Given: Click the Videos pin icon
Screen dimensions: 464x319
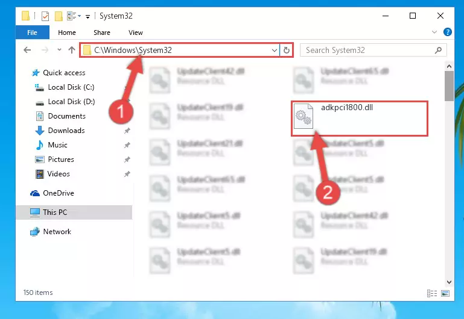Looking at the screenshot, I should 127,174.
